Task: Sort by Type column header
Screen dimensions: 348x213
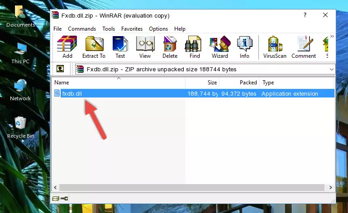Action: pos(296,83)
